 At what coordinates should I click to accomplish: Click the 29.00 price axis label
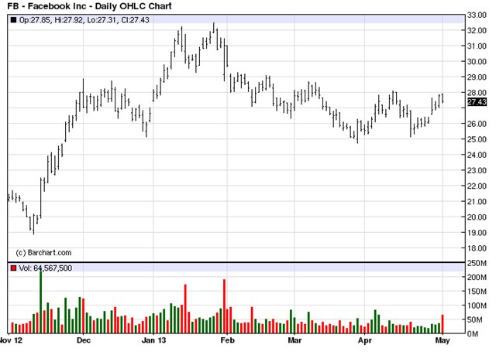477,77
